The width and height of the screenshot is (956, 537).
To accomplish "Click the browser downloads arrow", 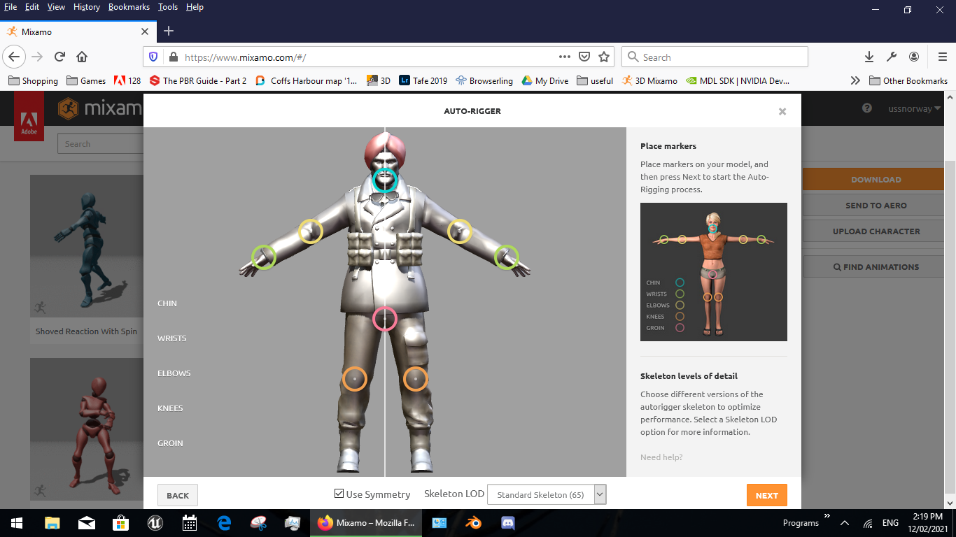I will [x=869, y=57].
